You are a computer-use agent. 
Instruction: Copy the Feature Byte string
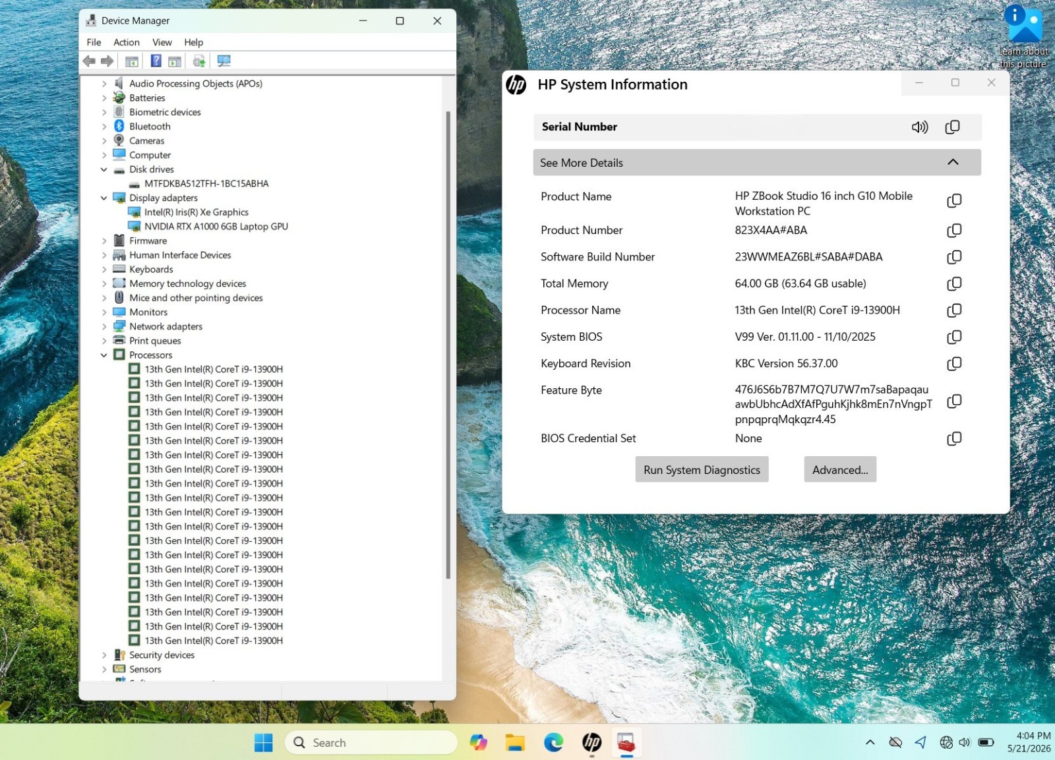[954, 401]
